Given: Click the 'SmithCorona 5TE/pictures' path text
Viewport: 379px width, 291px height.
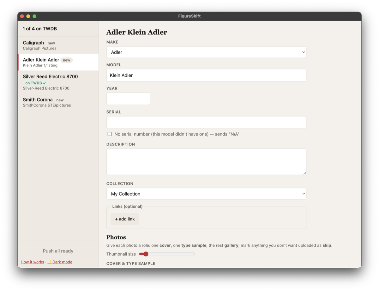Looking at the screenshot, I should click(47, 105).
